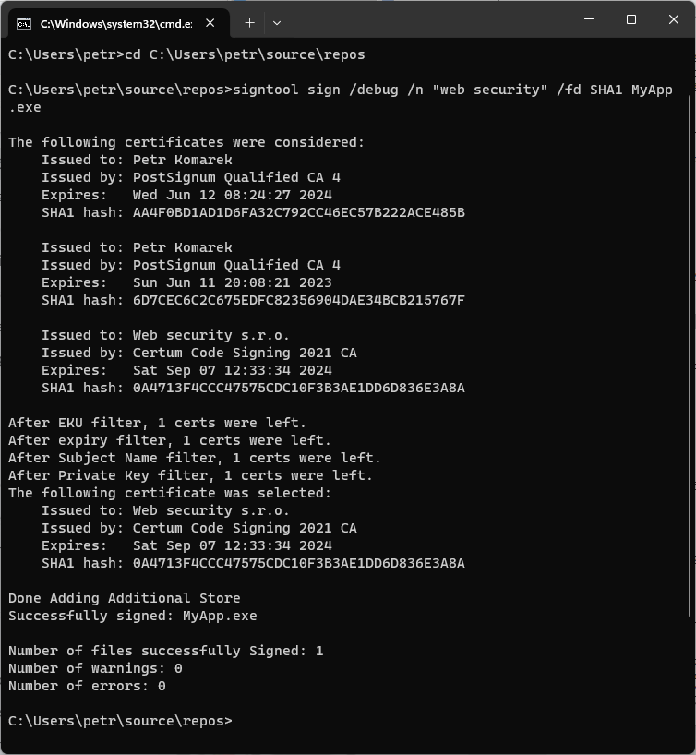This screenshot has width=696, height=755.
Task: Click the 'Successfully signed: MyApp.exe' line
Action: (132, 615)
